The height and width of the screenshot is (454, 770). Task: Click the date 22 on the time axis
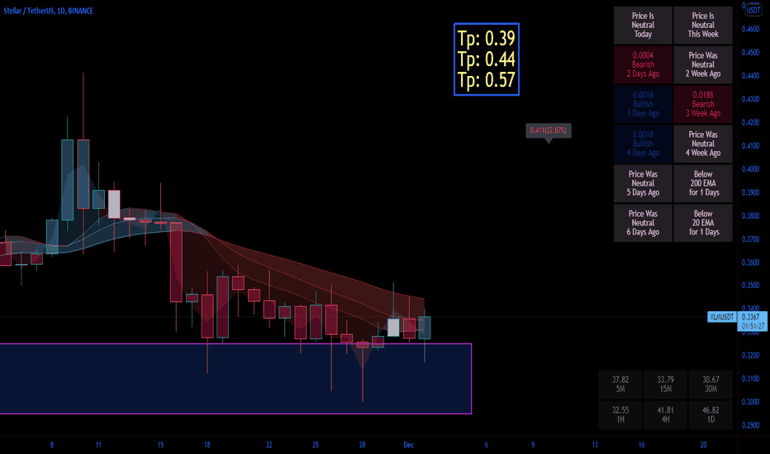pos(269,445)
